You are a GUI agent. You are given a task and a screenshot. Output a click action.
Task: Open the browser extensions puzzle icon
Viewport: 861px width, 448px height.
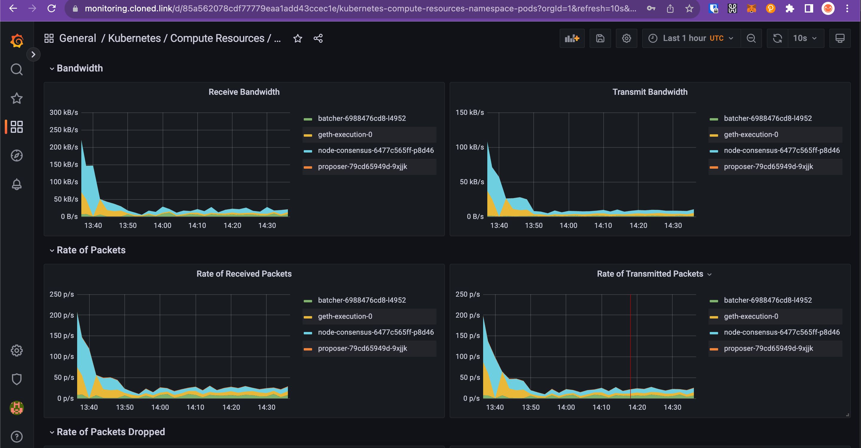(790, 8)
